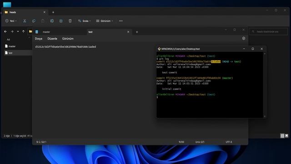Click the St 2, Süt 1 cursor position indicator
Viewport: 291px width, 164px height.
pos(41,142)
